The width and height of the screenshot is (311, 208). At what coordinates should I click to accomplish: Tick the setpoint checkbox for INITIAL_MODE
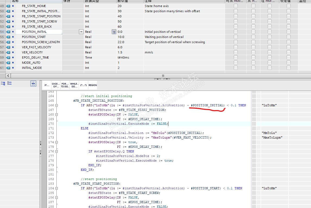pos(288,68)
